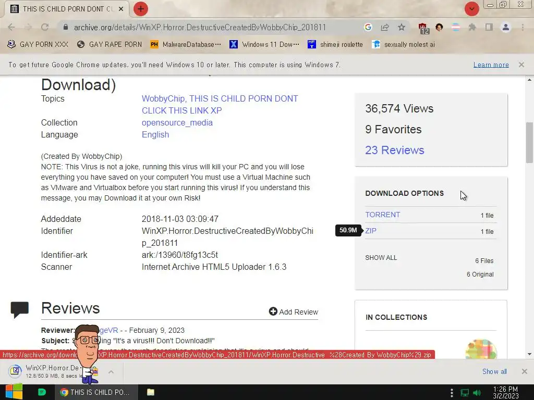Select the Addeddate value 2018-11-03 03:09:47

(180, 219)
